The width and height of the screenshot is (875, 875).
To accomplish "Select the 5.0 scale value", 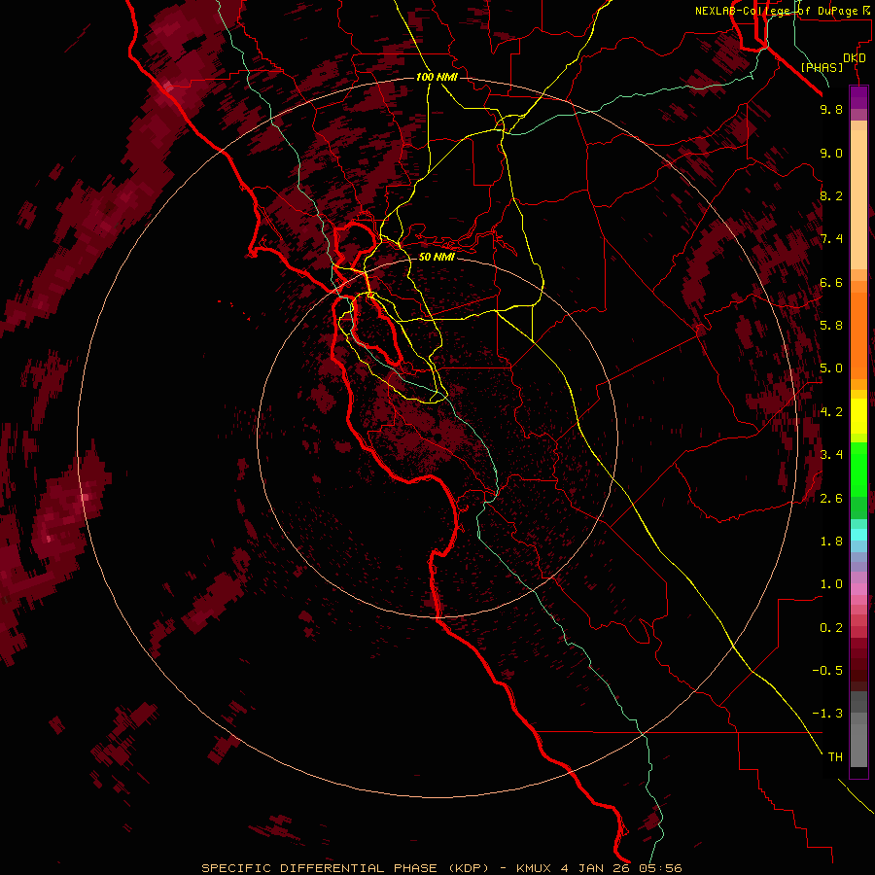I will click(831, 368).
